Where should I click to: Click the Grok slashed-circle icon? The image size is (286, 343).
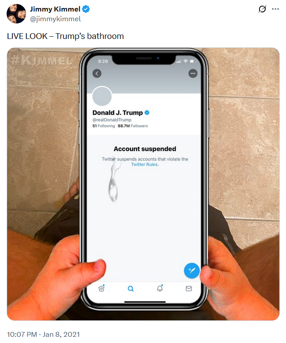pos(262,9)
